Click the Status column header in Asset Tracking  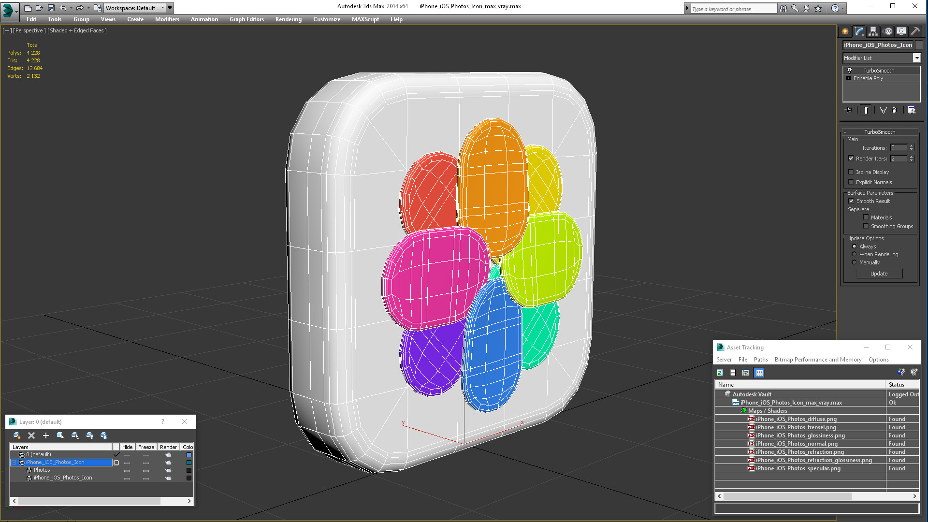(x=902, y=385)
